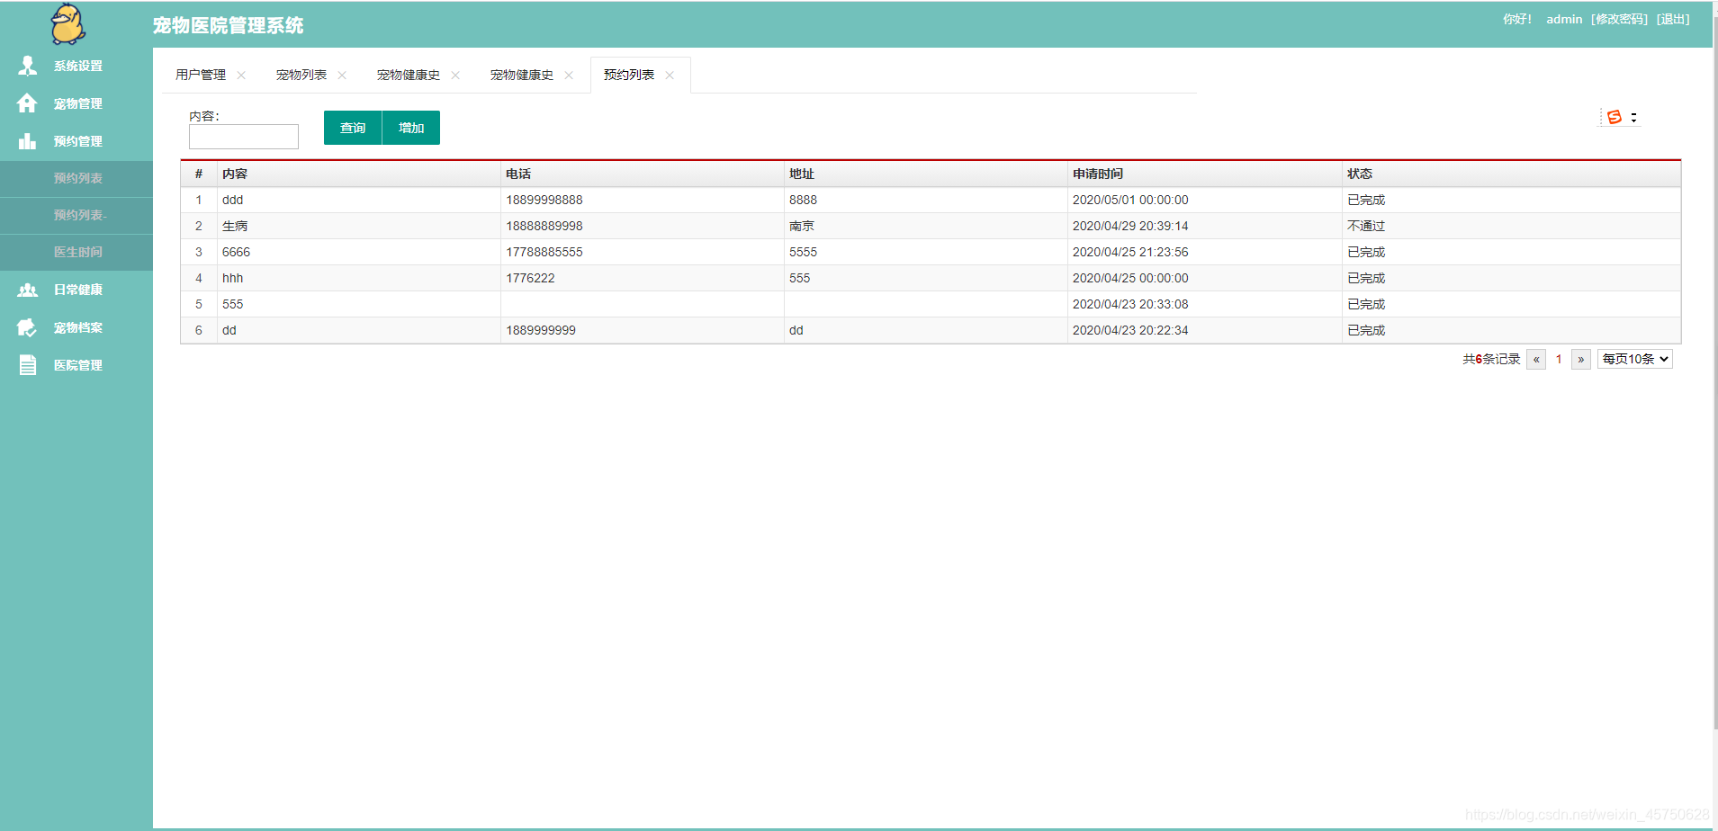This screenshot has height=831, width=1718.
Task: Click time 2020/05/01 00:00:00
Action: click(1130, 200)
